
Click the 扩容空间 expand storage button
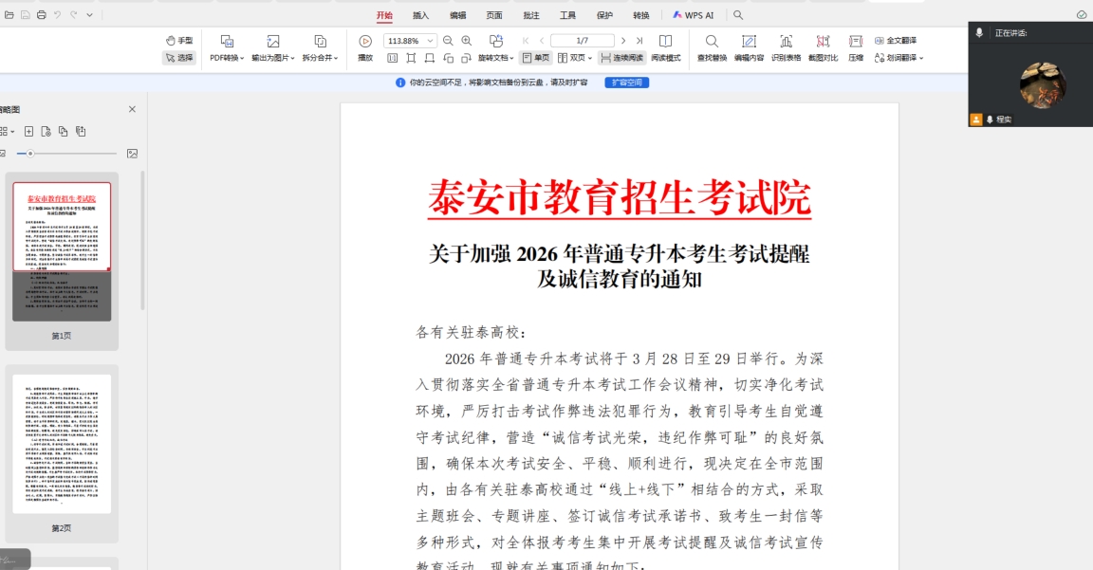(x=626, y=83)
